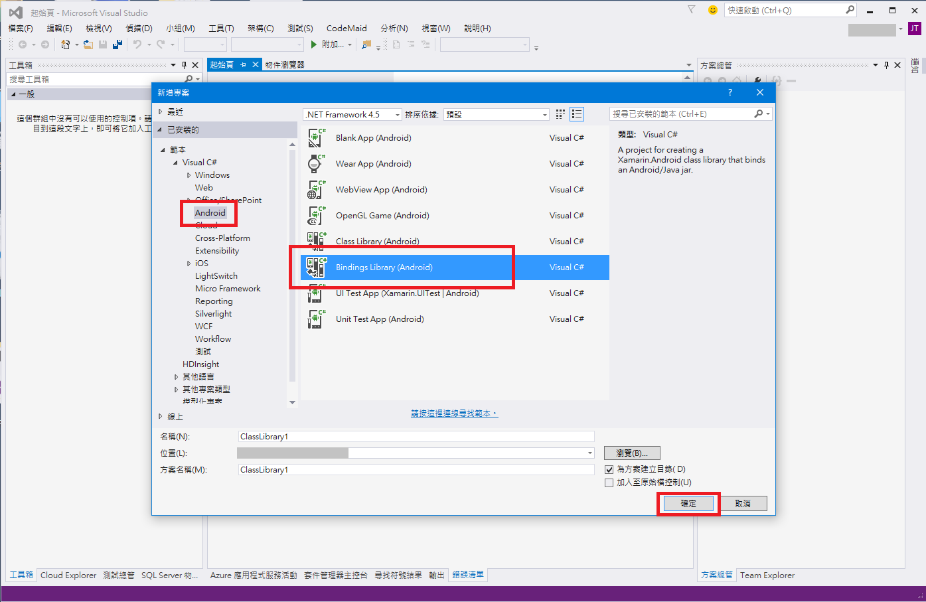Image resolution: width=926 pixels, height=602 pixels.
Task: Open the .NET Framework 4.5 dropdown
Action: click(x=352, y=114)
